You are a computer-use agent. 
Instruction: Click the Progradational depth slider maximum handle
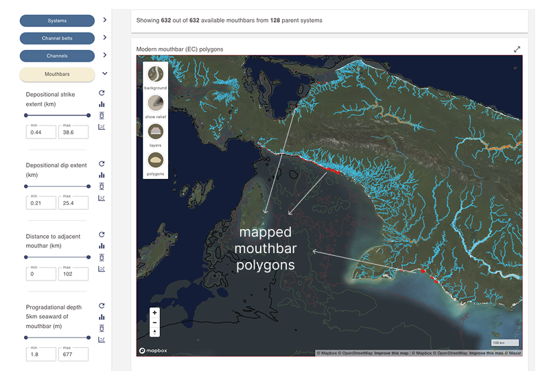(x=89, y=337)
